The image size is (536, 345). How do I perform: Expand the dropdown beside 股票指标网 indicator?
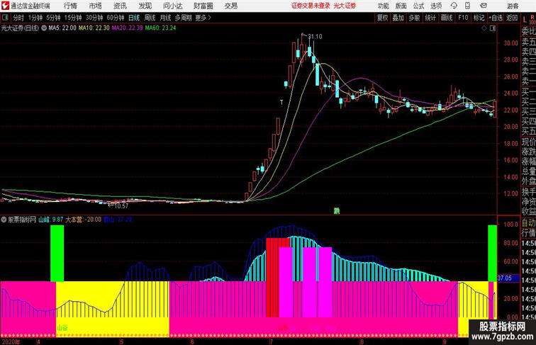click(x=4, y=220)
